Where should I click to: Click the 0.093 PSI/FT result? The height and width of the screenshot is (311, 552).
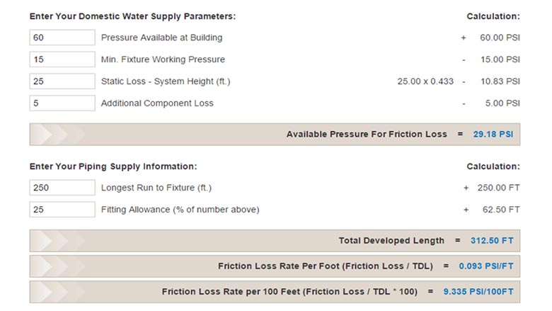[485, 266]
